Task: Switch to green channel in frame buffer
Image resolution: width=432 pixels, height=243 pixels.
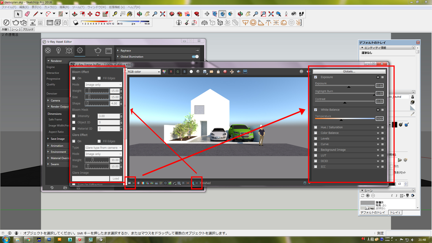Action: click(x=178, y=72)
